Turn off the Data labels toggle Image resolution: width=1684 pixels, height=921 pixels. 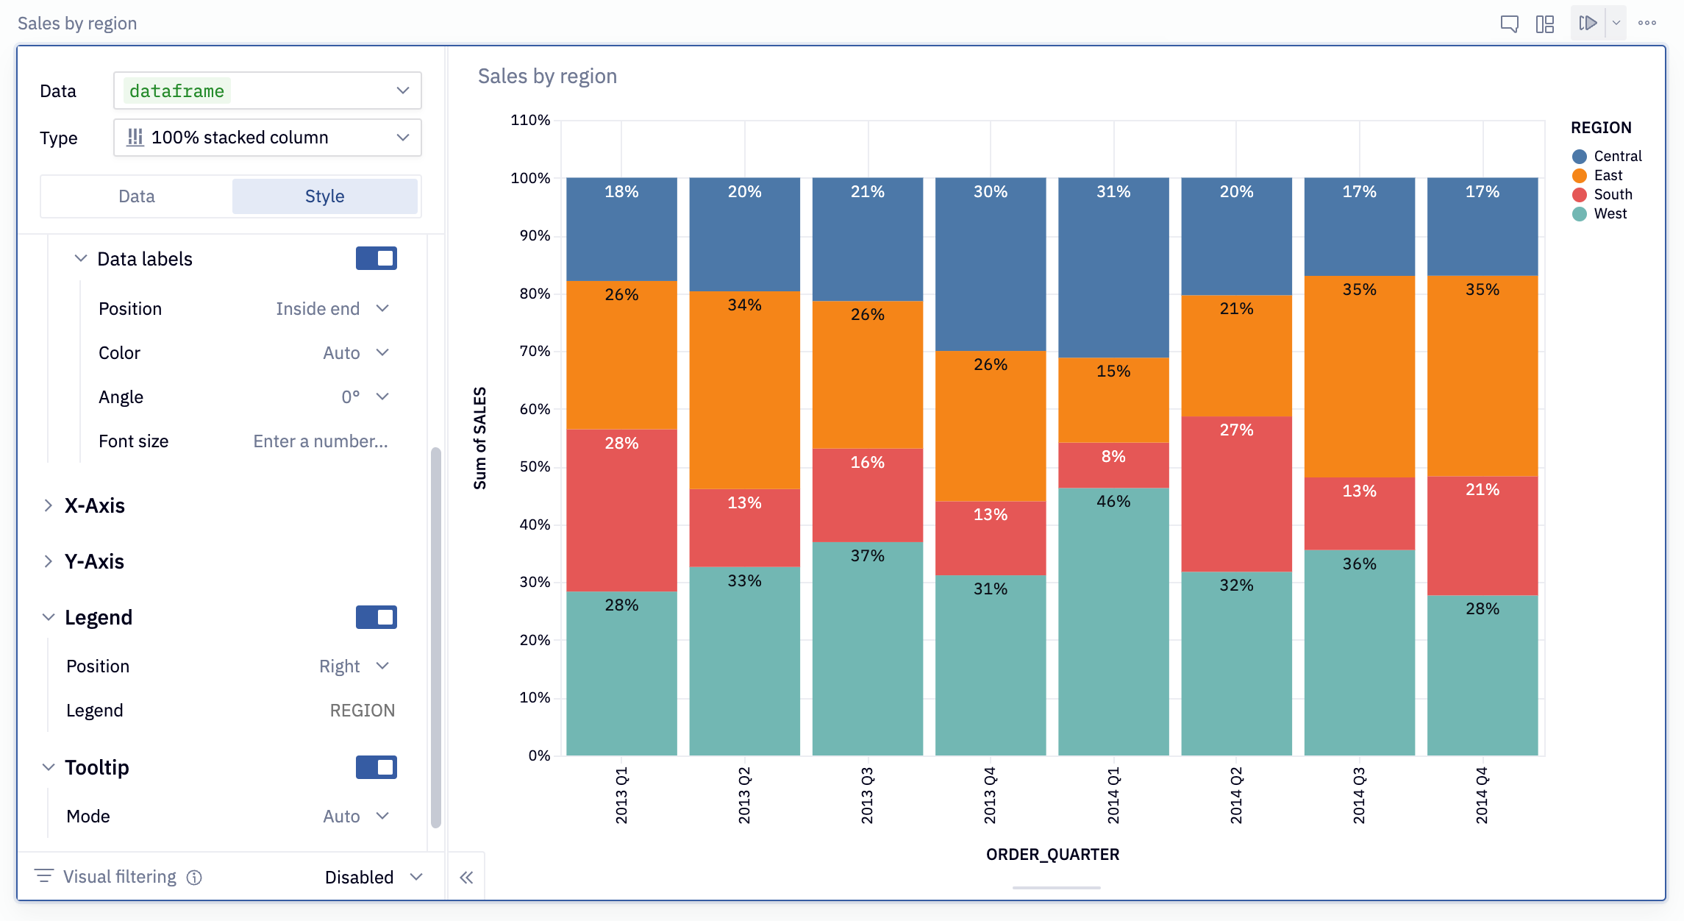click(376, 258)
